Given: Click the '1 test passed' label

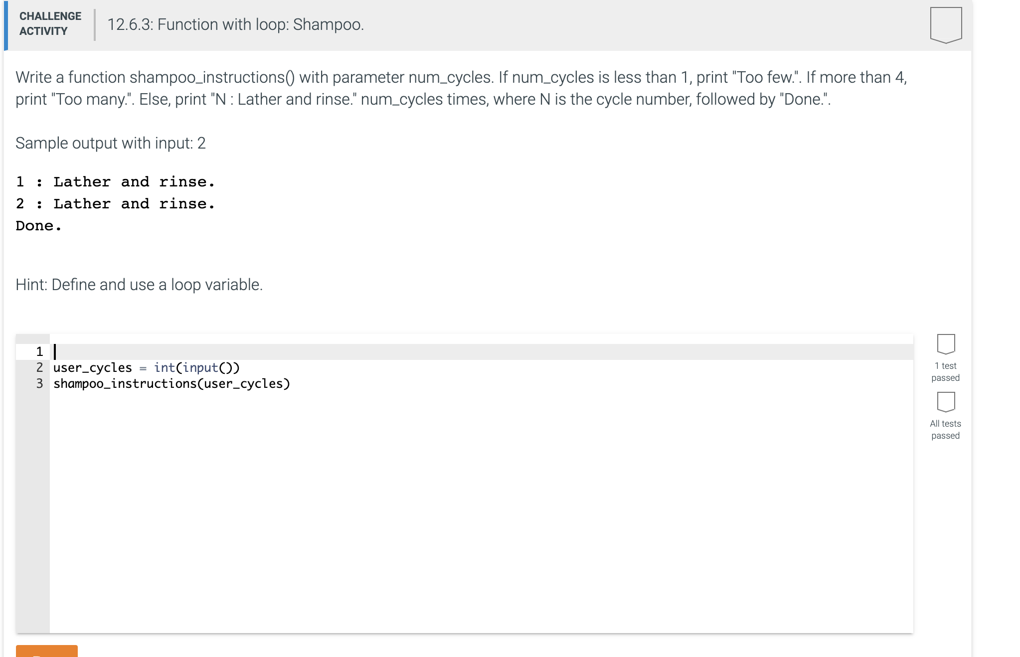Looking at the screenshot, I should (x=946, y=372).
